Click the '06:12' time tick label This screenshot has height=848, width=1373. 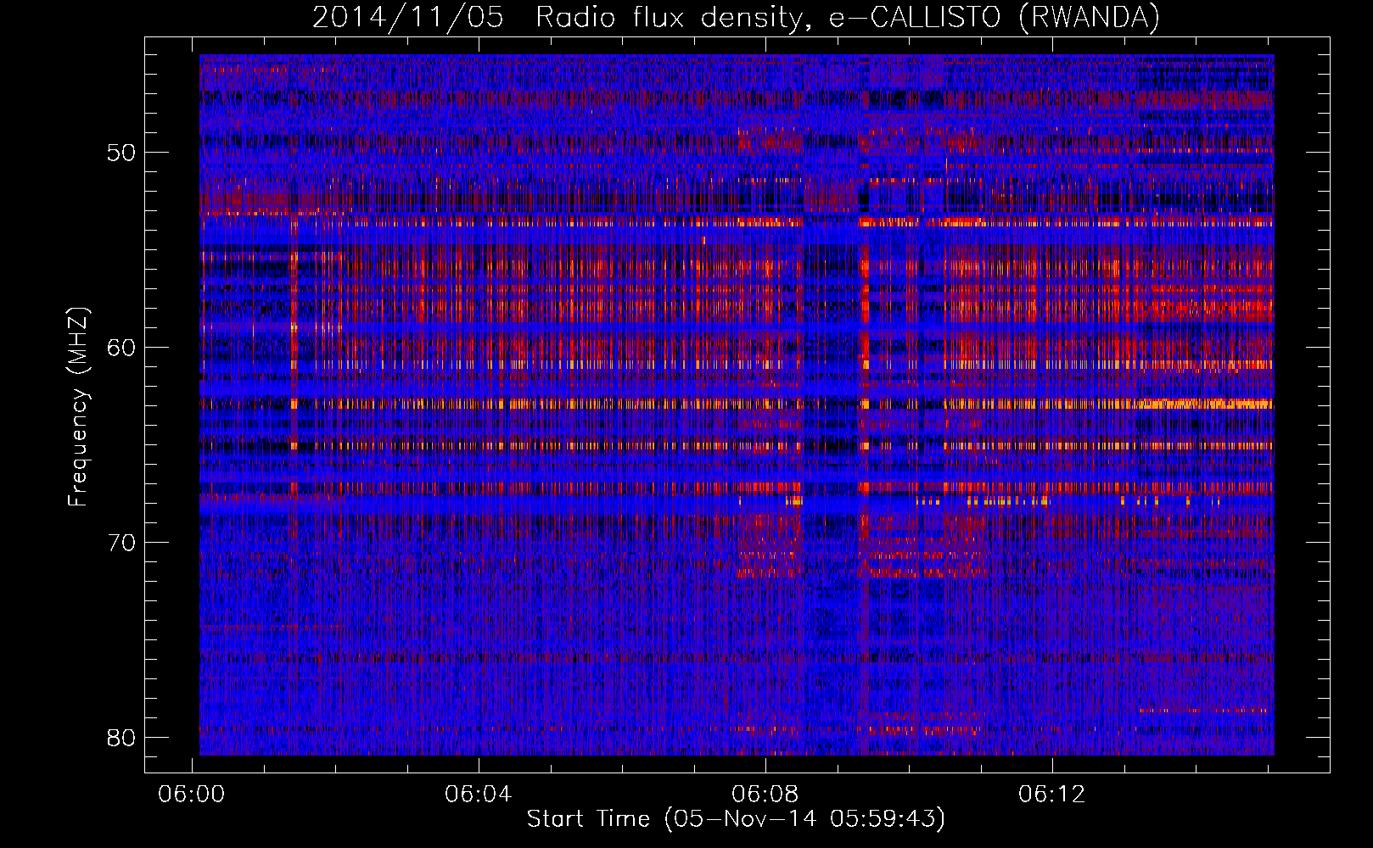click(x=1052, y=795)
